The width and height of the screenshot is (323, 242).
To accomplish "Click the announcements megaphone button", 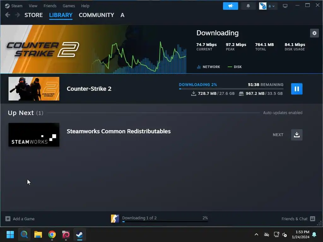I will (x=230, y=6).
